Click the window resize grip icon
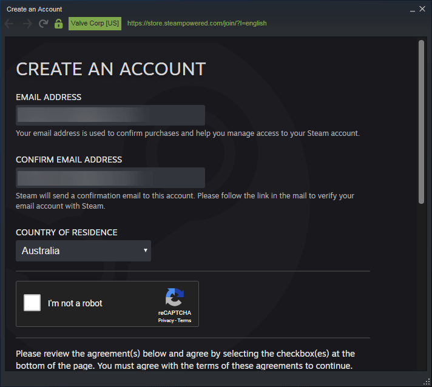The height and width of the screenshot is (387, 432). click(427, 382)
